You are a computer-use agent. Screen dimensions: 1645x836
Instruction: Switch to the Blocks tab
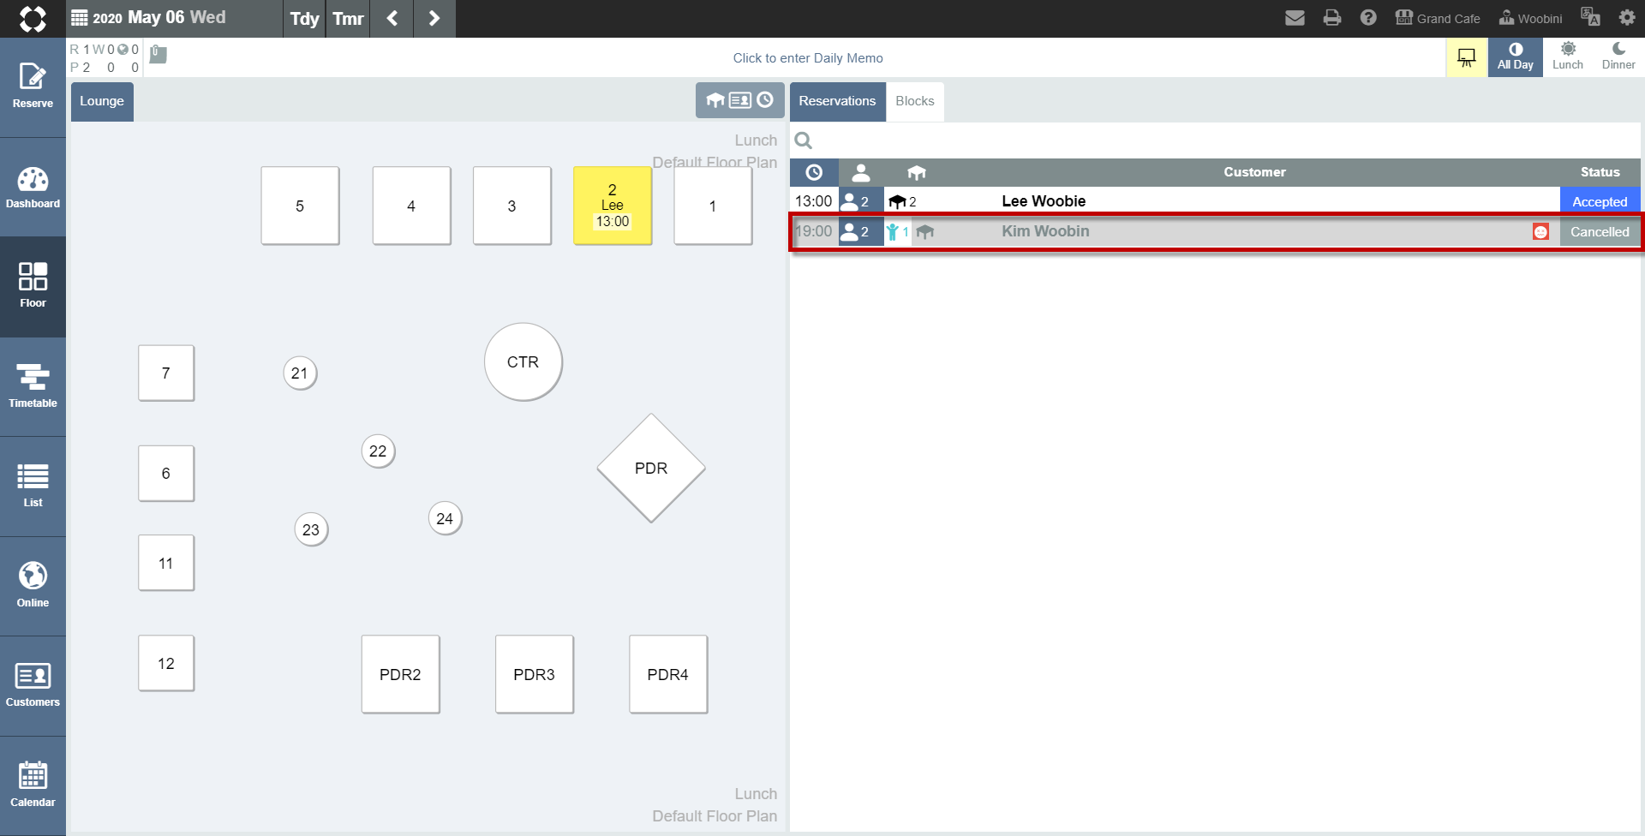915,101
